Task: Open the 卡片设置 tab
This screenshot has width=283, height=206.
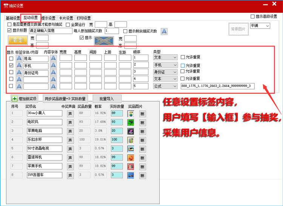Action: point(66,18)
